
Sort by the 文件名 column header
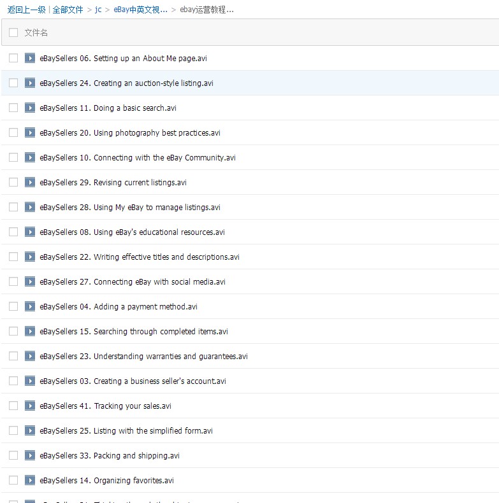(x=36, y=32)
